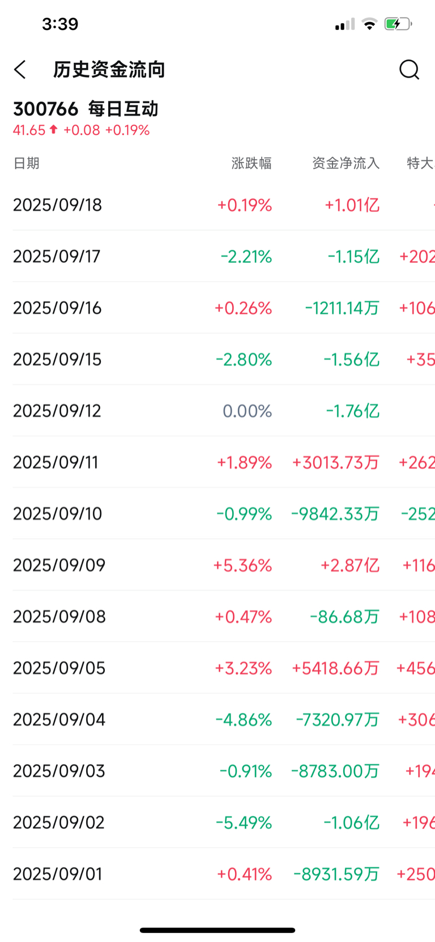
Task: Open search with the magnifier icon
Action: 409,70
